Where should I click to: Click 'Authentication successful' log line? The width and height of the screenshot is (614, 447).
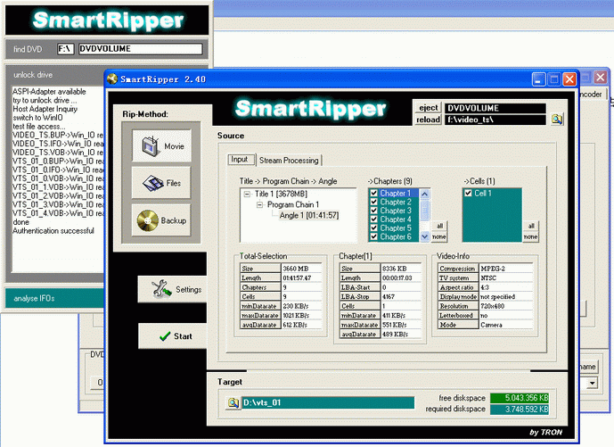click(x=53, y=230)
